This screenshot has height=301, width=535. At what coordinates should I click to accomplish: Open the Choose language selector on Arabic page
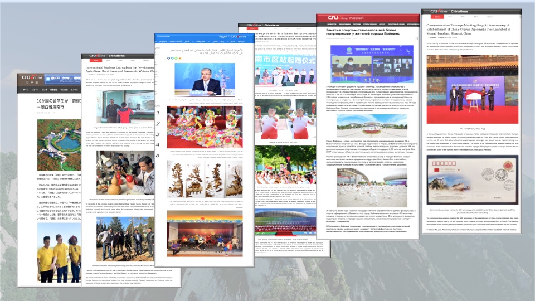163,36
